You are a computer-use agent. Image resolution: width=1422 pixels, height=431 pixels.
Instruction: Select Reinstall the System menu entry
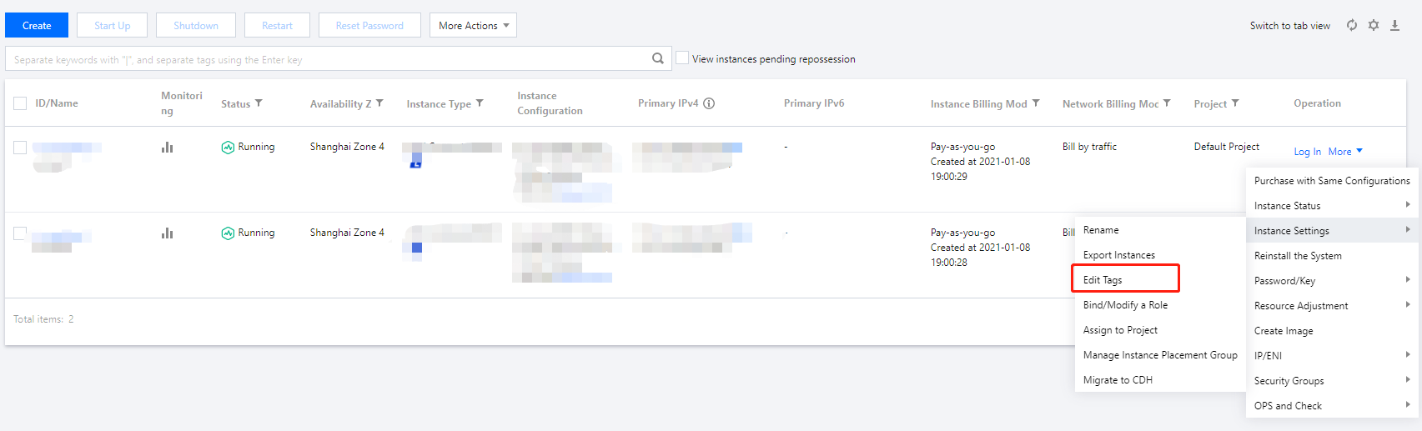click(x=1298, y=256)
